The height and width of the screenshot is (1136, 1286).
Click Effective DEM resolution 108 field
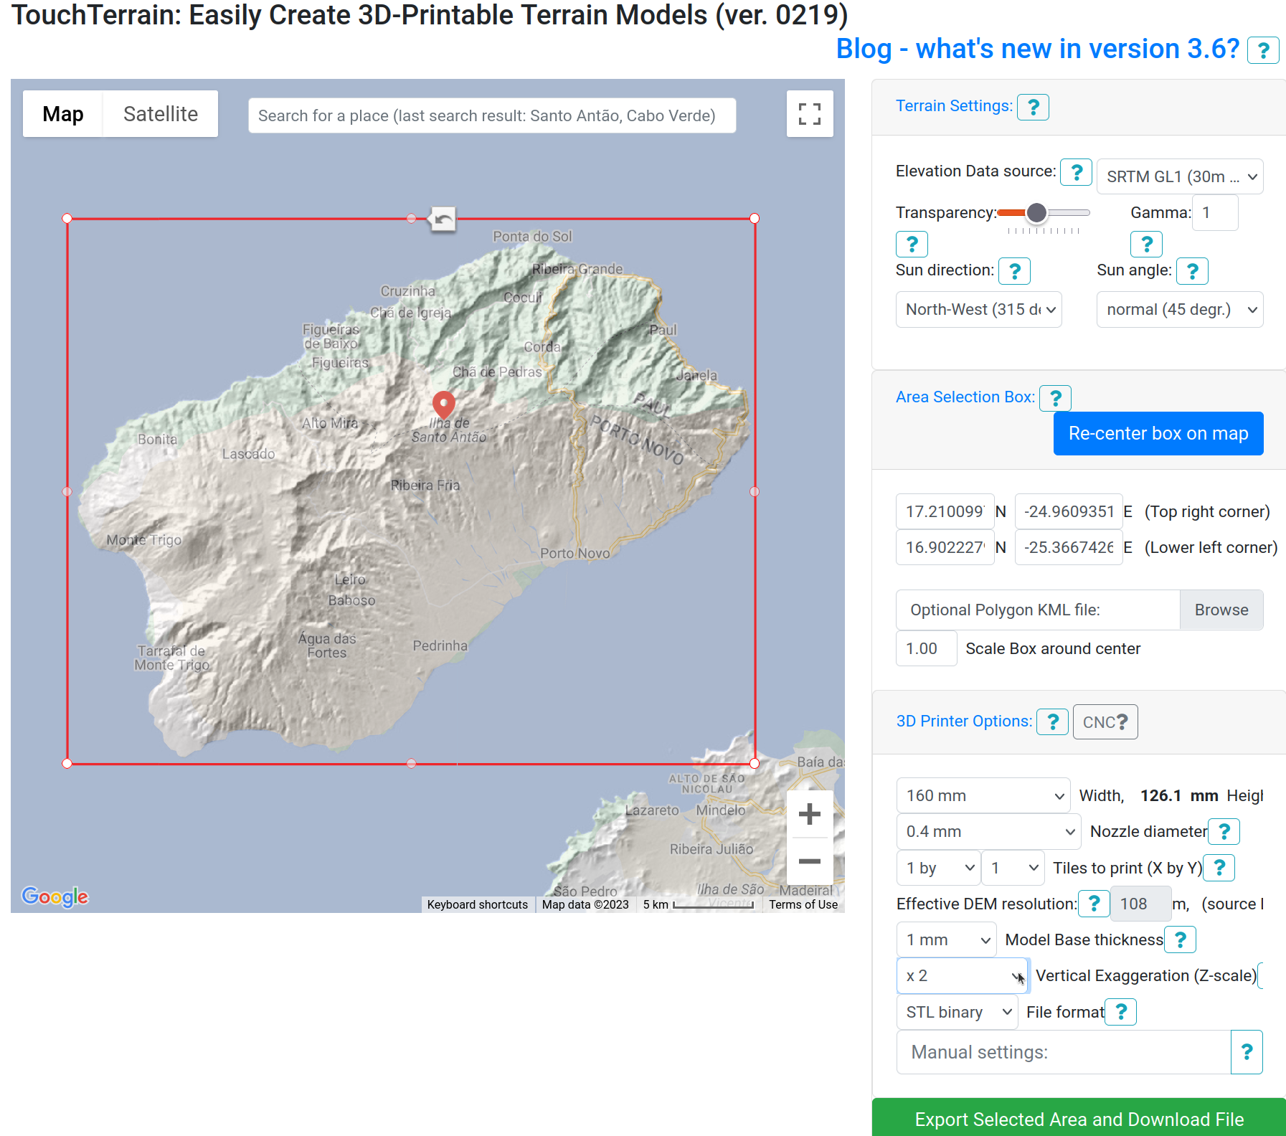tap(1141, 904)
